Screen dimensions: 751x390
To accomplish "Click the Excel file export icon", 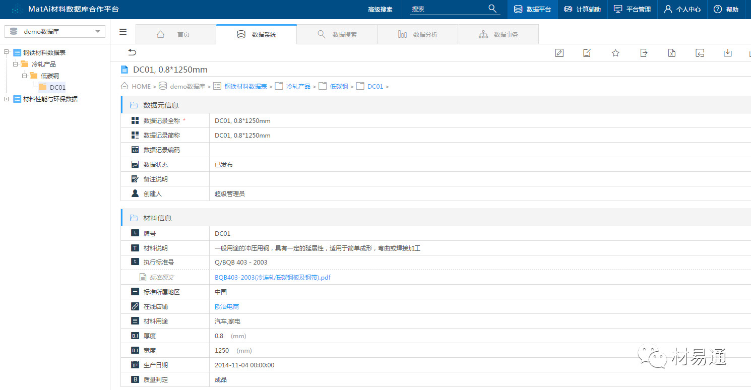I will pos(671,53).
